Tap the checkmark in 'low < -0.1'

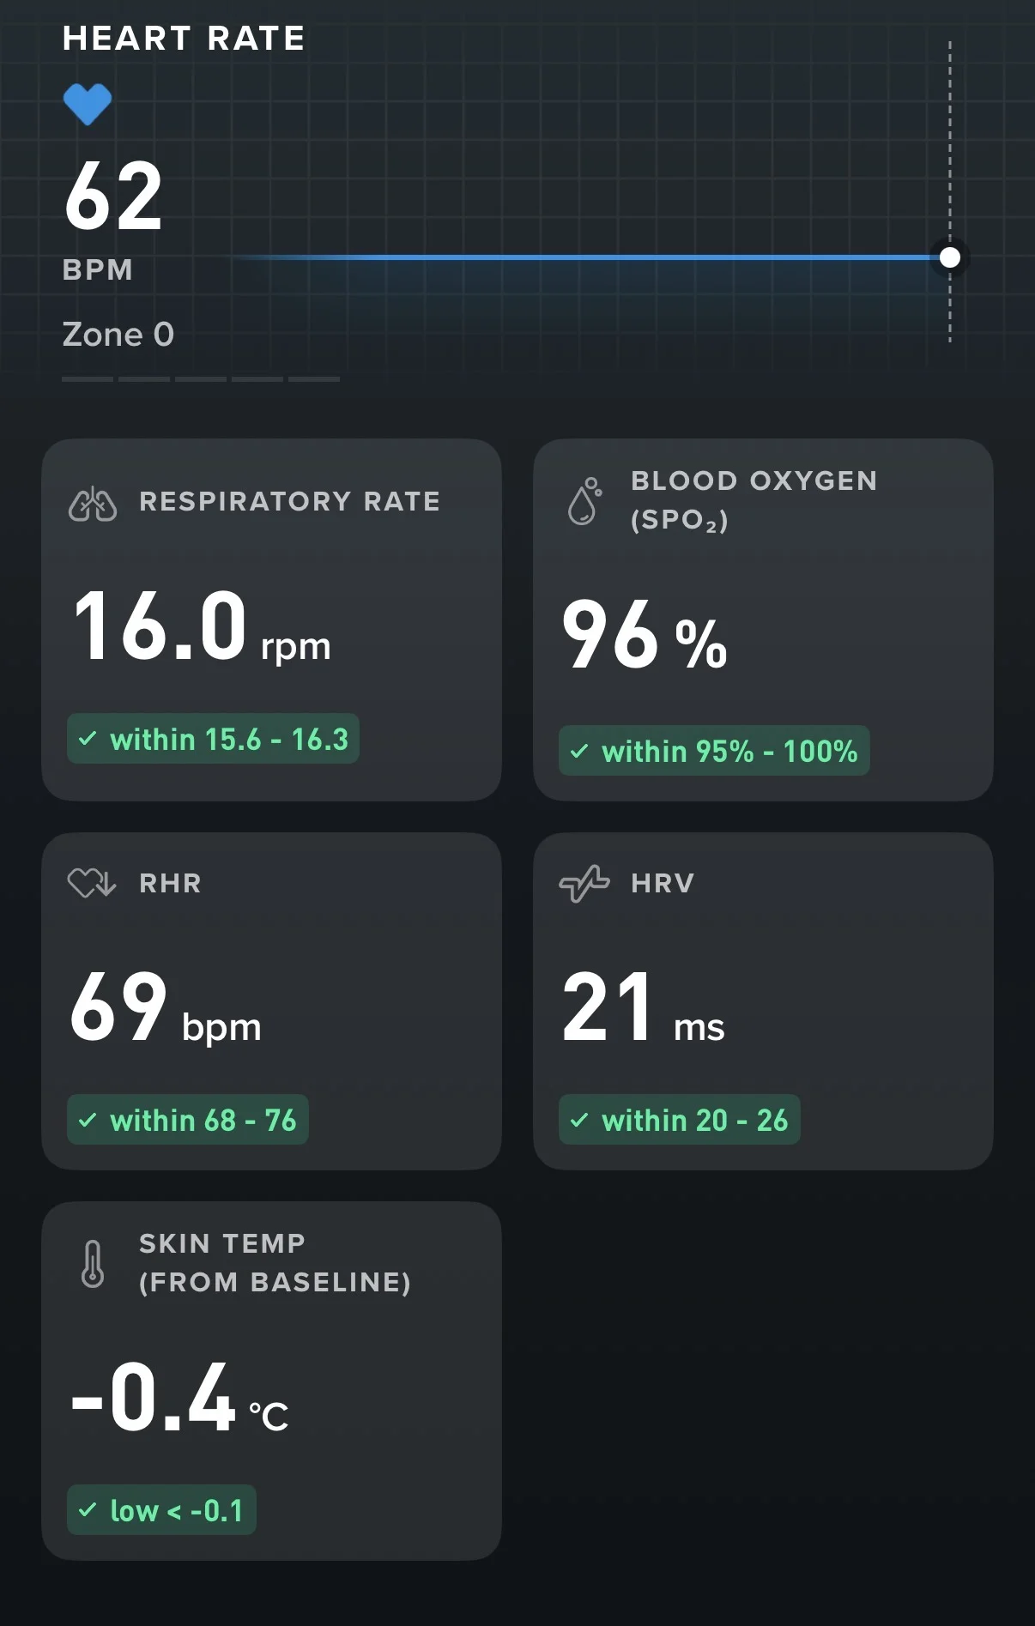[88, 1509]
